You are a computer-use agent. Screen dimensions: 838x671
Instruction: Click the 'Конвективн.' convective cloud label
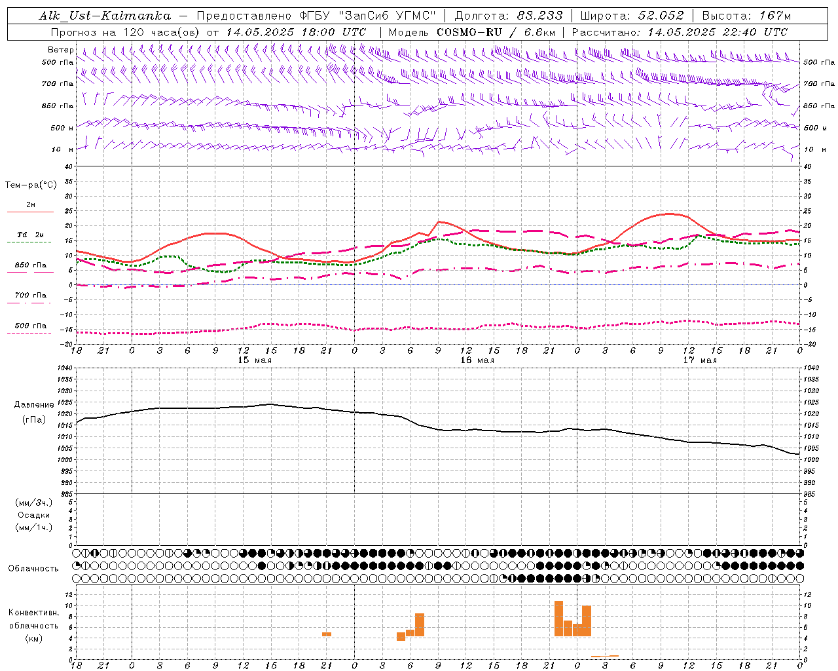pos(34,613)
